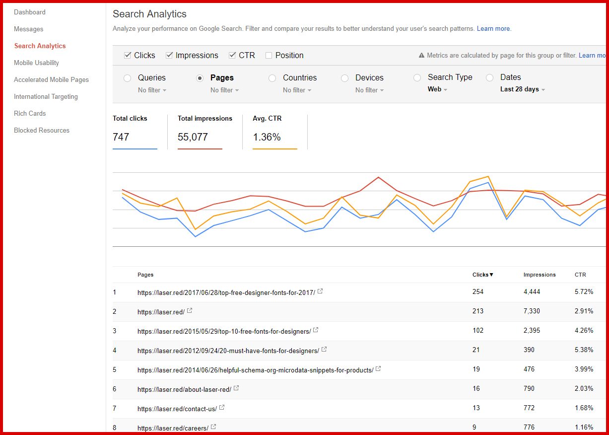Click the warning triangle icon beside Metrics notice
The height and width of the screenshot is (435, 609).
[x=422, y=56]
